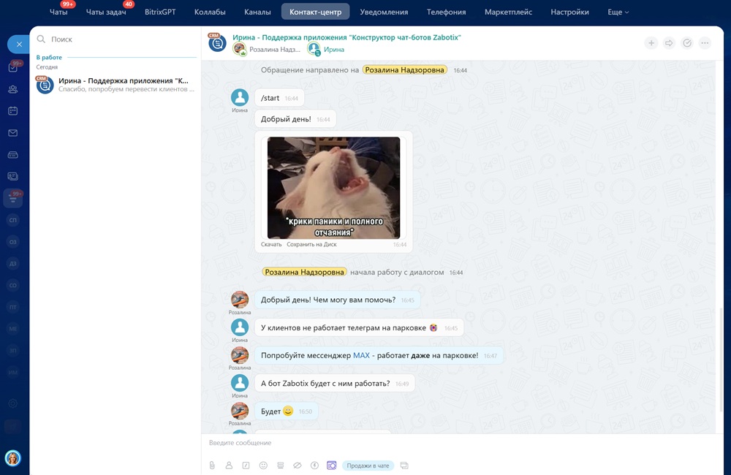Click the attach file paperclip icon
Viewport: 731px width, 475px height.
pyautogui.click(x=212, y=465)
